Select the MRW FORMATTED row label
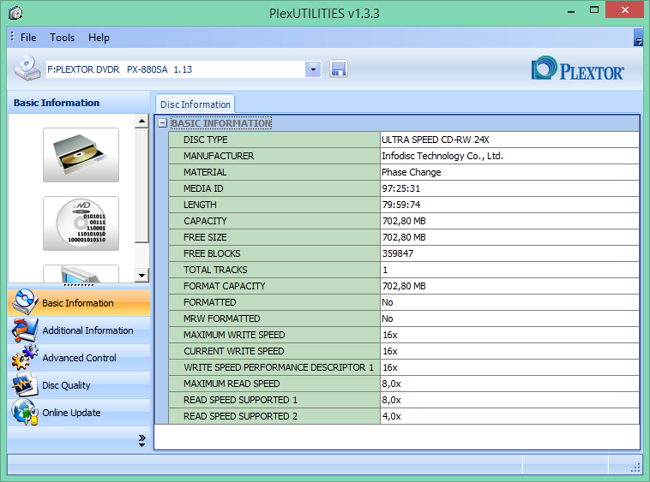Screen dimensions: 650x482 coord(222,318)
